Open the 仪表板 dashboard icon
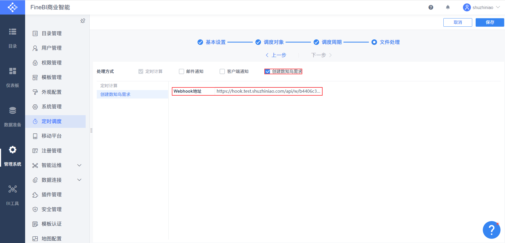The width and height of the screenshot is (505, 243). [12, 71]
